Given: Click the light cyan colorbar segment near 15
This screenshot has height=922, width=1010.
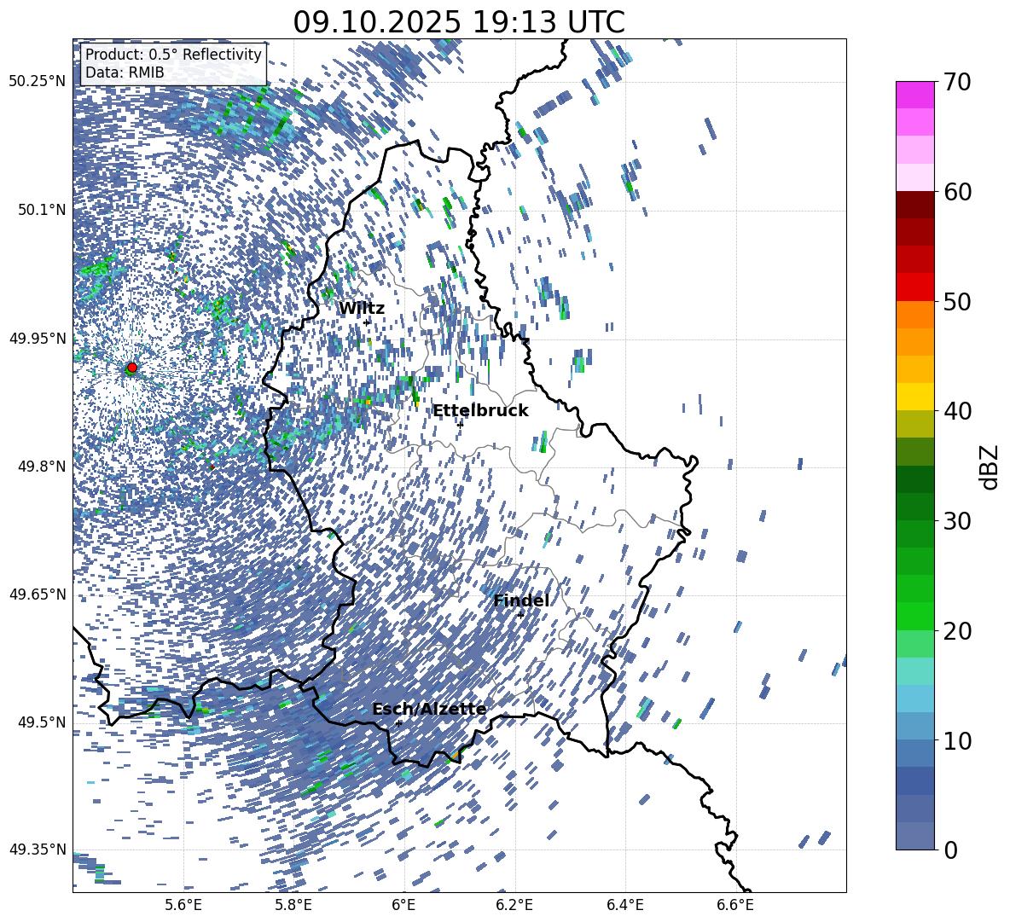Looking at the screenshot, I should [x=914, y=671].
